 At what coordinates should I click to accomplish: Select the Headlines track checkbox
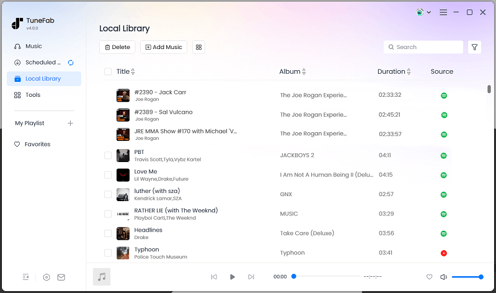pos(108,233)
